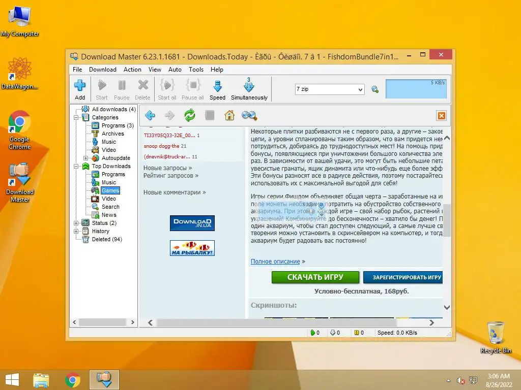This screenshot has width=521, height=390.
Task: Open File Explorer from the taskbar
Action: click(41, 380)
